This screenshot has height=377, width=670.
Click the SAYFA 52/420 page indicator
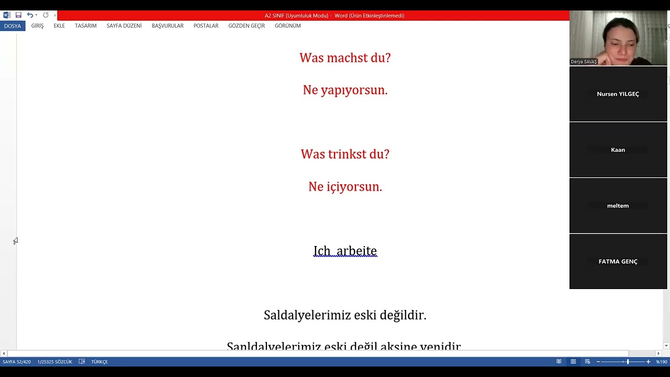click(17, 362)
